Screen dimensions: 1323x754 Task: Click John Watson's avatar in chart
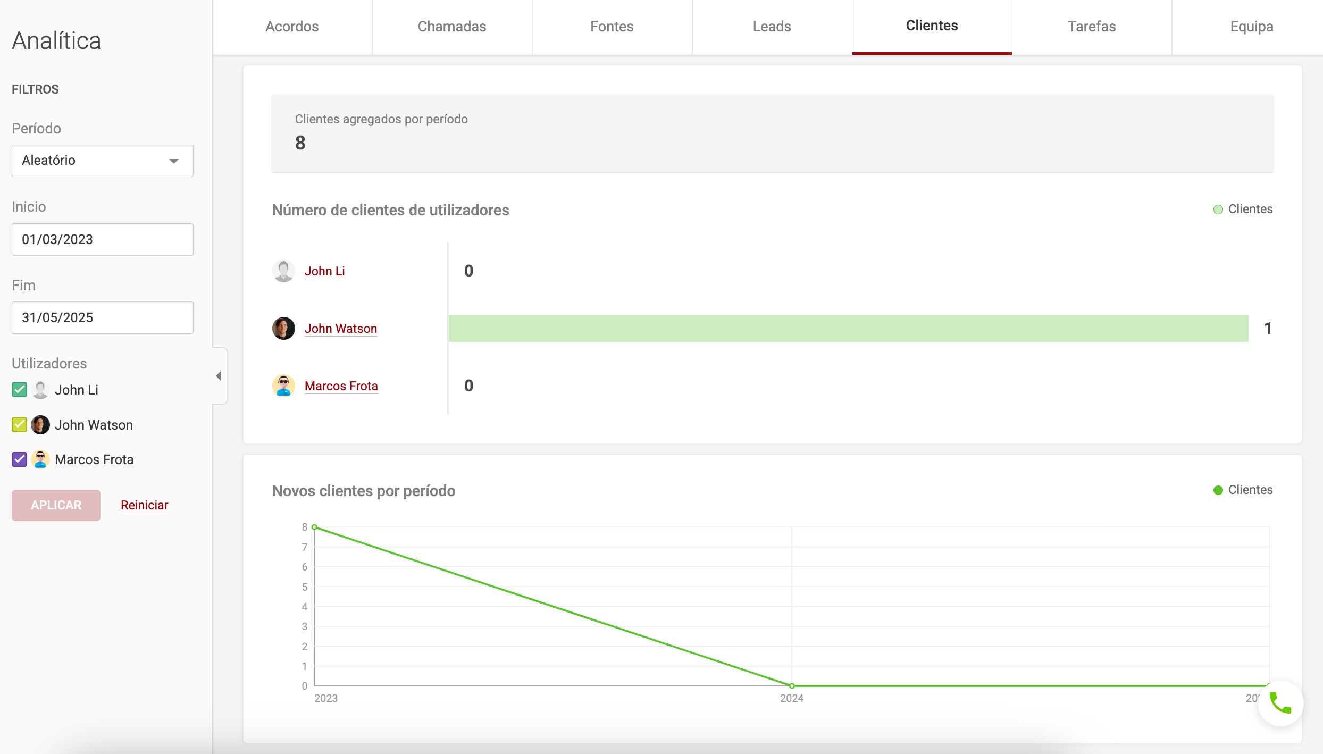point(283,329)
